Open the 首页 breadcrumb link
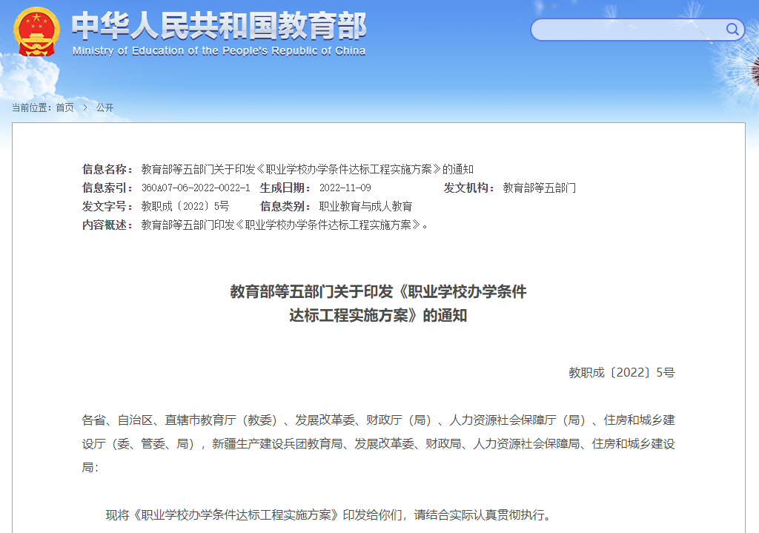Viewport: 759px width, 533px height. click(x=65, y=107)
